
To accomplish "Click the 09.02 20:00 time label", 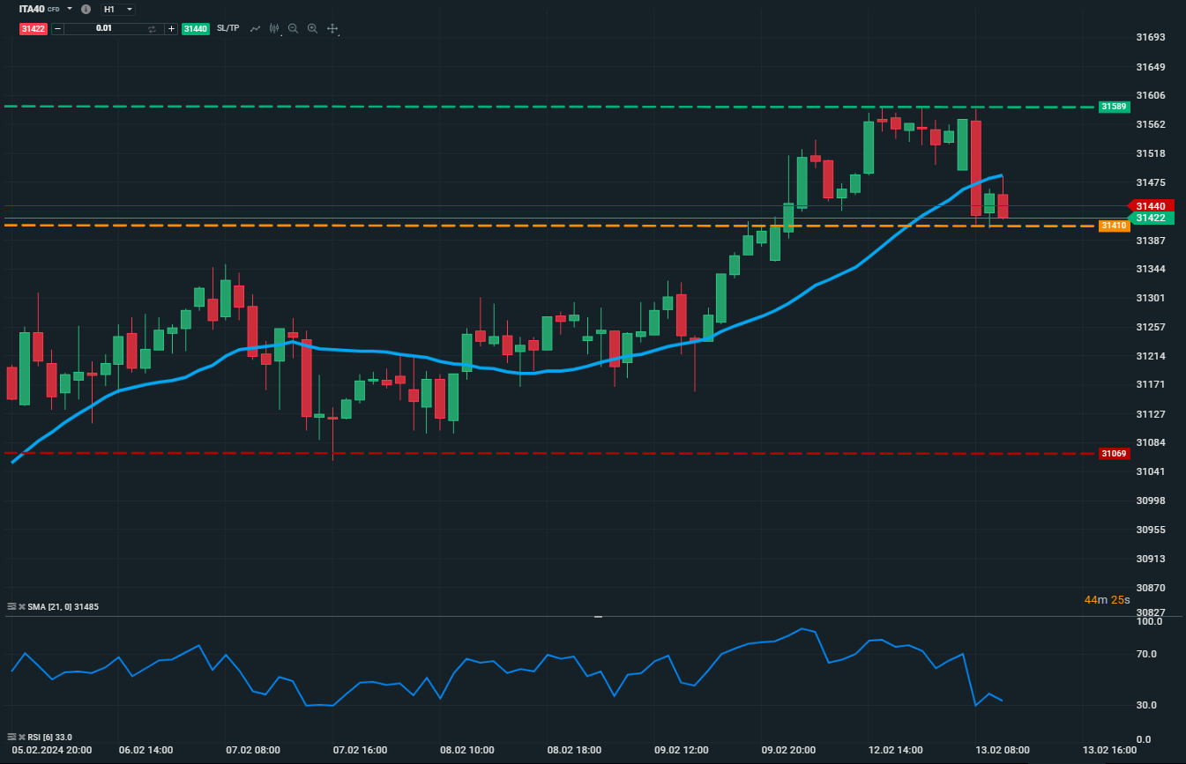I will pyautogui.click(x=788, y=750).
